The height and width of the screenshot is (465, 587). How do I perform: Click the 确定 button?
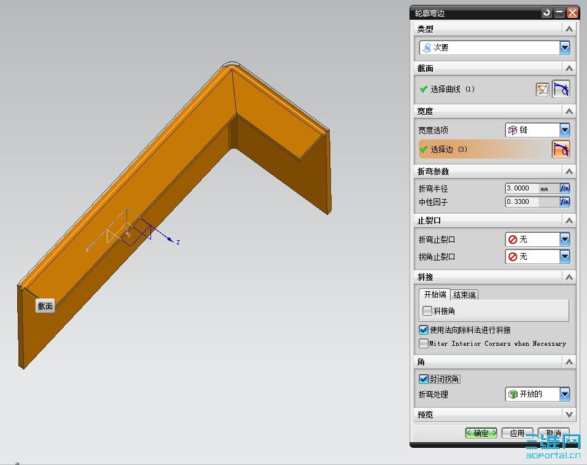(481, 433)
